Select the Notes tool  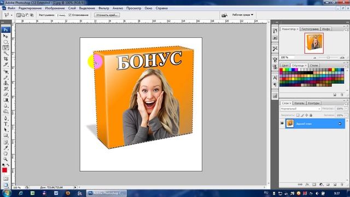click(5, 142)
